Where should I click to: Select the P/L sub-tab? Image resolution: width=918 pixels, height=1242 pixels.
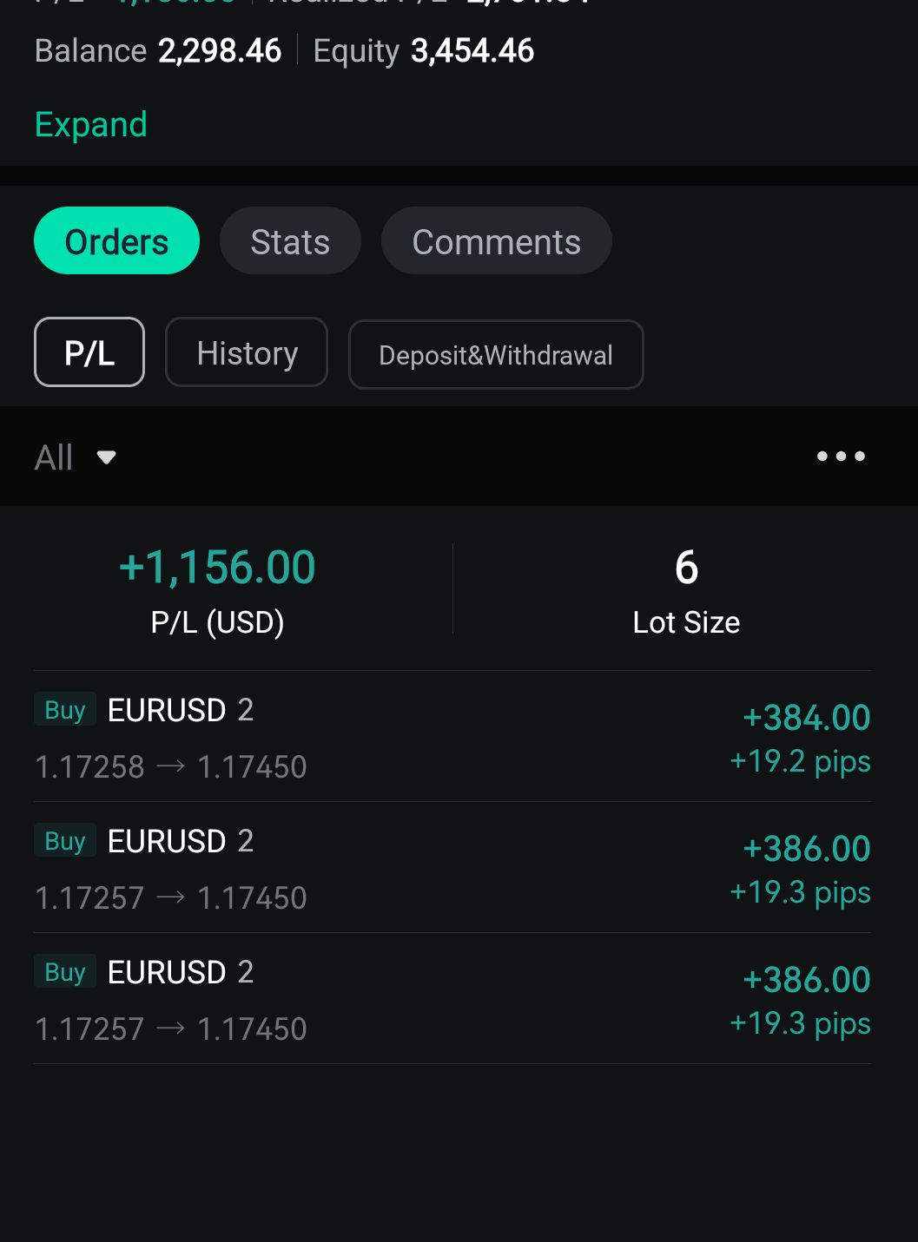coord(89,352)
